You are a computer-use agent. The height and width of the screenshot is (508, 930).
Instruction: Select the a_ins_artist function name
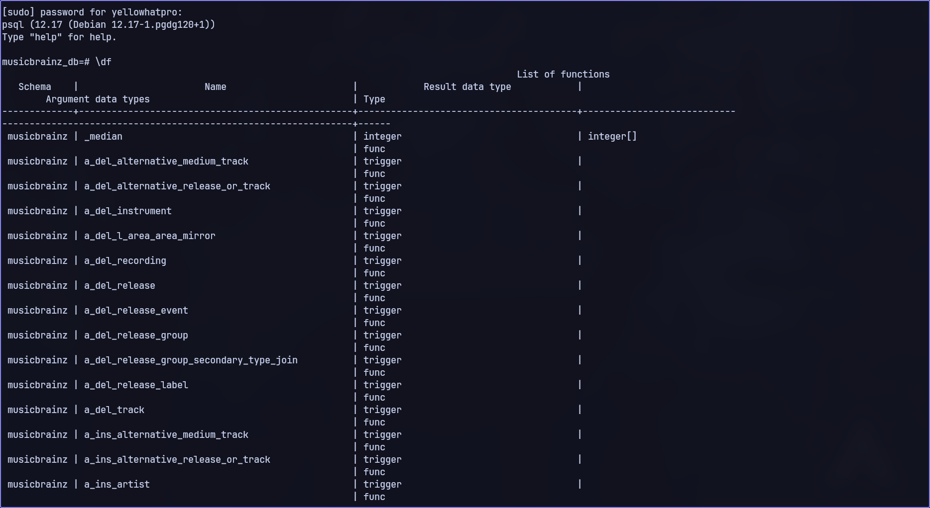coord(117,485)
